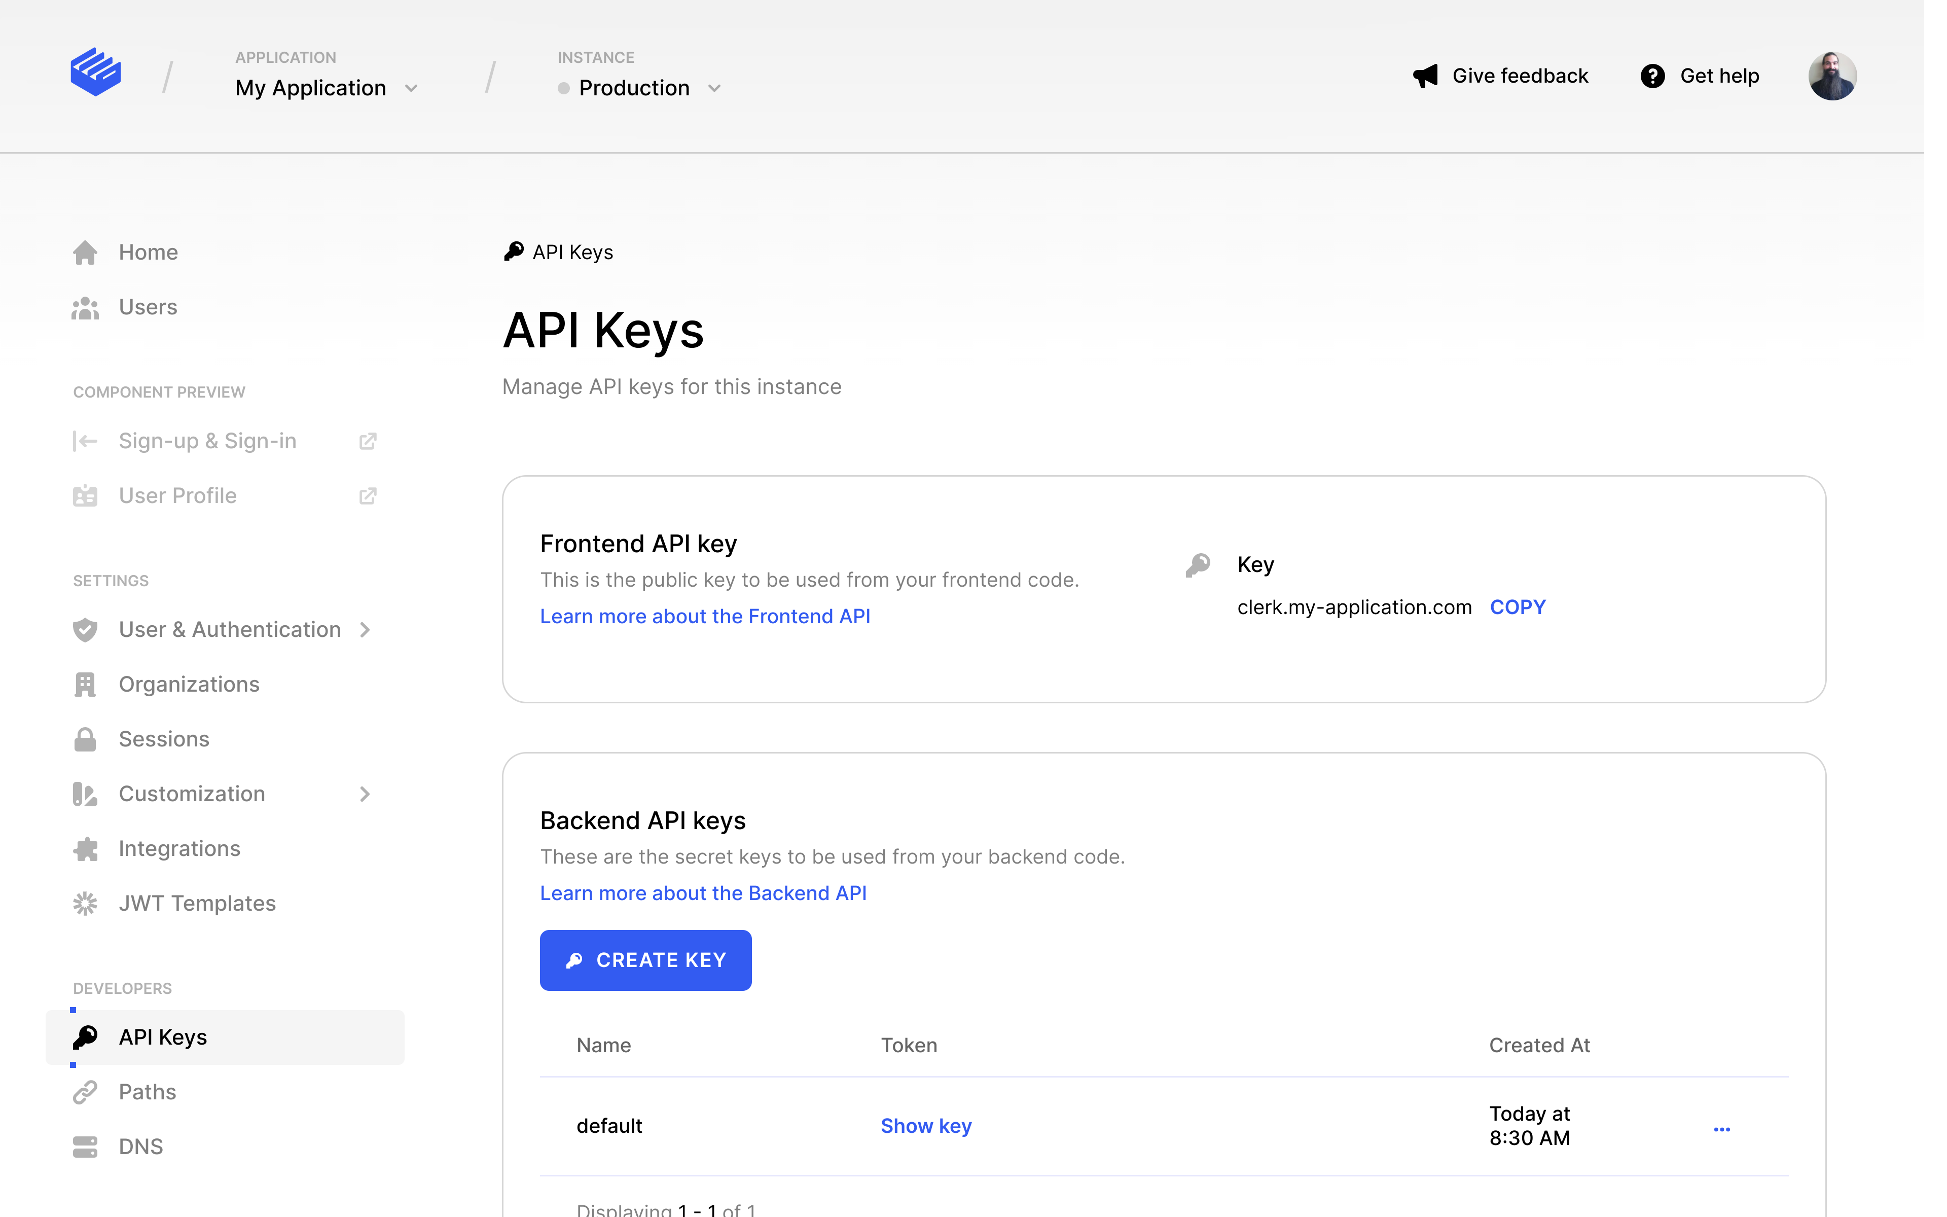Click the Created At column header
1947x1217 pixels.
1539,1046
